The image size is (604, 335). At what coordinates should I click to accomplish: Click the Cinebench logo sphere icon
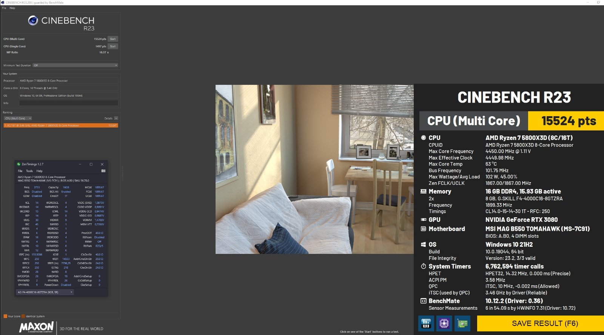coord(33,21)
